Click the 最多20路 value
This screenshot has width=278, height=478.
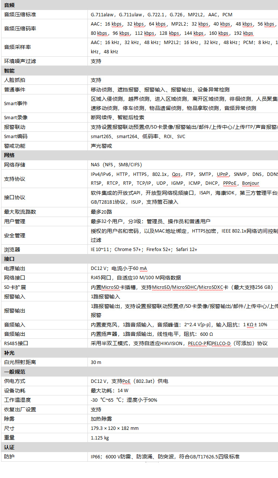pos(101,212)
